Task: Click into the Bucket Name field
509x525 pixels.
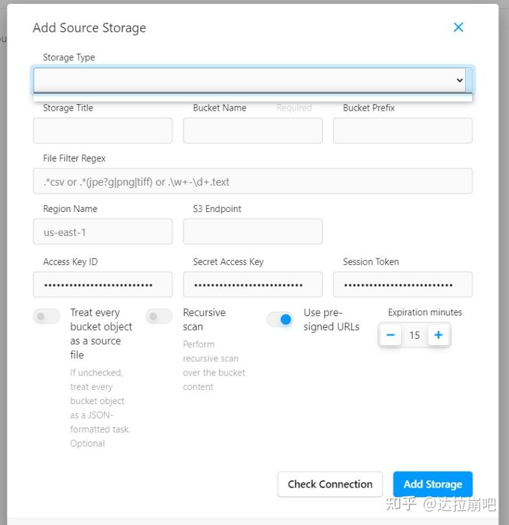Action: [x=253, y=131]
